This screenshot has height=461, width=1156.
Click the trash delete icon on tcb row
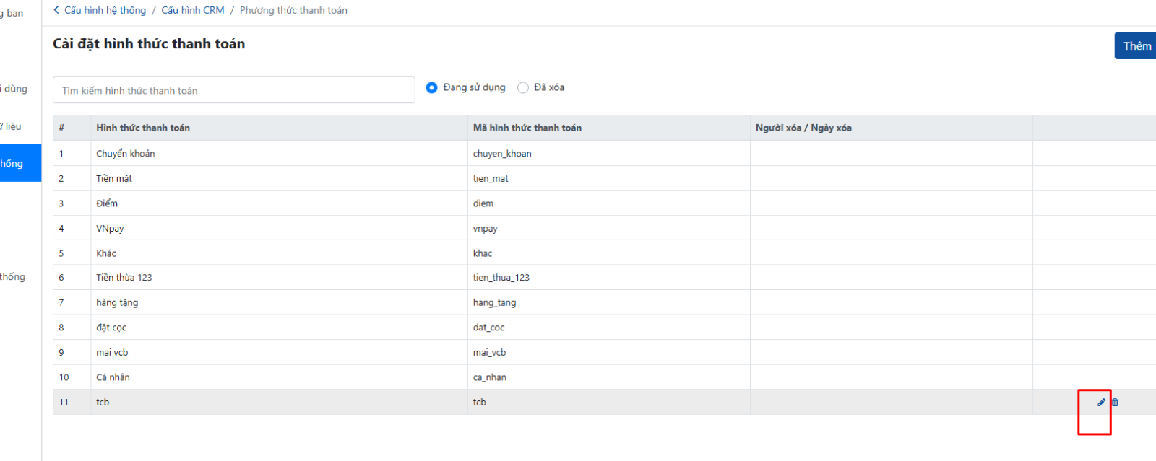pyautogui.click(x=1115, y=403)
